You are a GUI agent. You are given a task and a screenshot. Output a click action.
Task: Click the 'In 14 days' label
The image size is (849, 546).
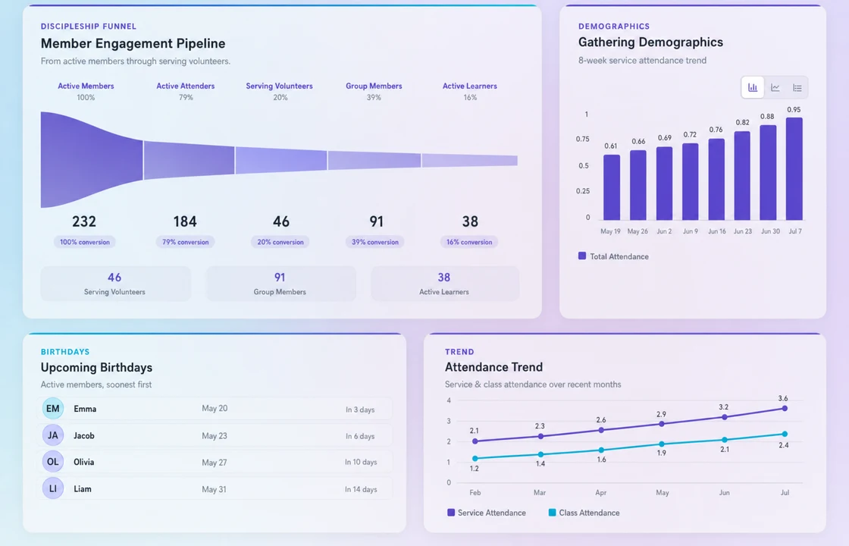tap(361, 489)
